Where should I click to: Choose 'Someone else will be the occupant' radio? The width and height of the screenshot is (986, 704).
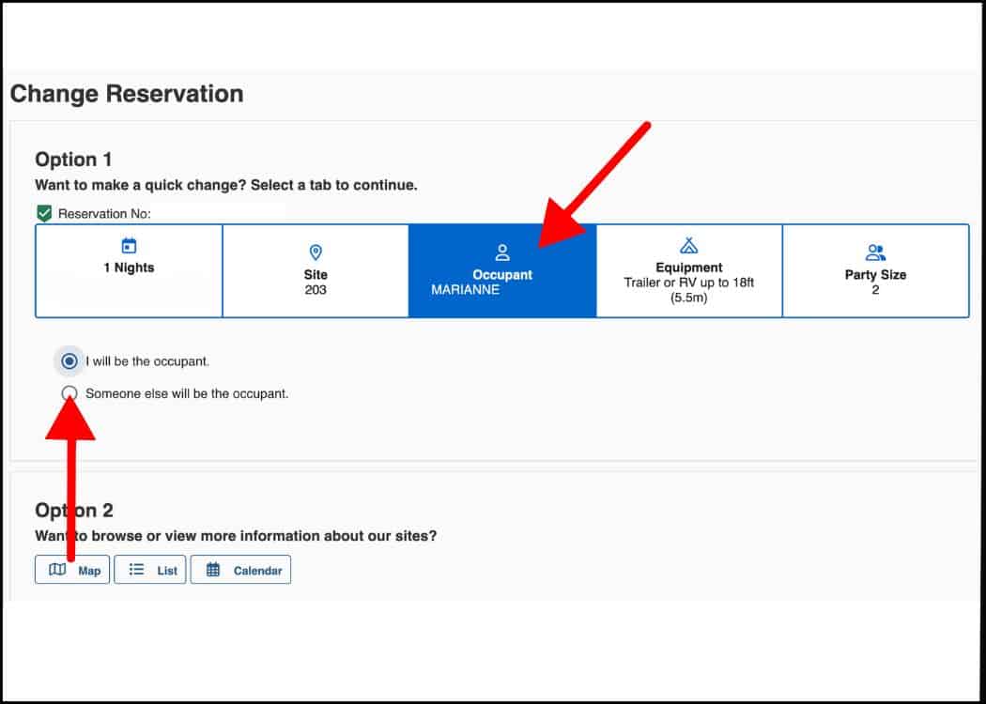pyautogui.click(x=69, y=393)
